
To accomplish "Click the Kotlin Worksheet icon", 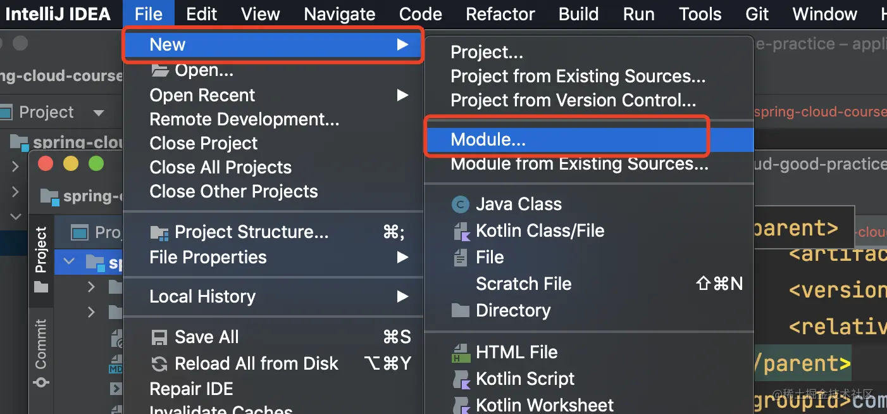I will [x=461, y=405].
